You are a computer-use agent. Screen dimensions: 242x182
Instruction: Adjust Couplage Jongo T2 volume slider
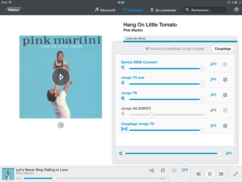tap(167, 130)
